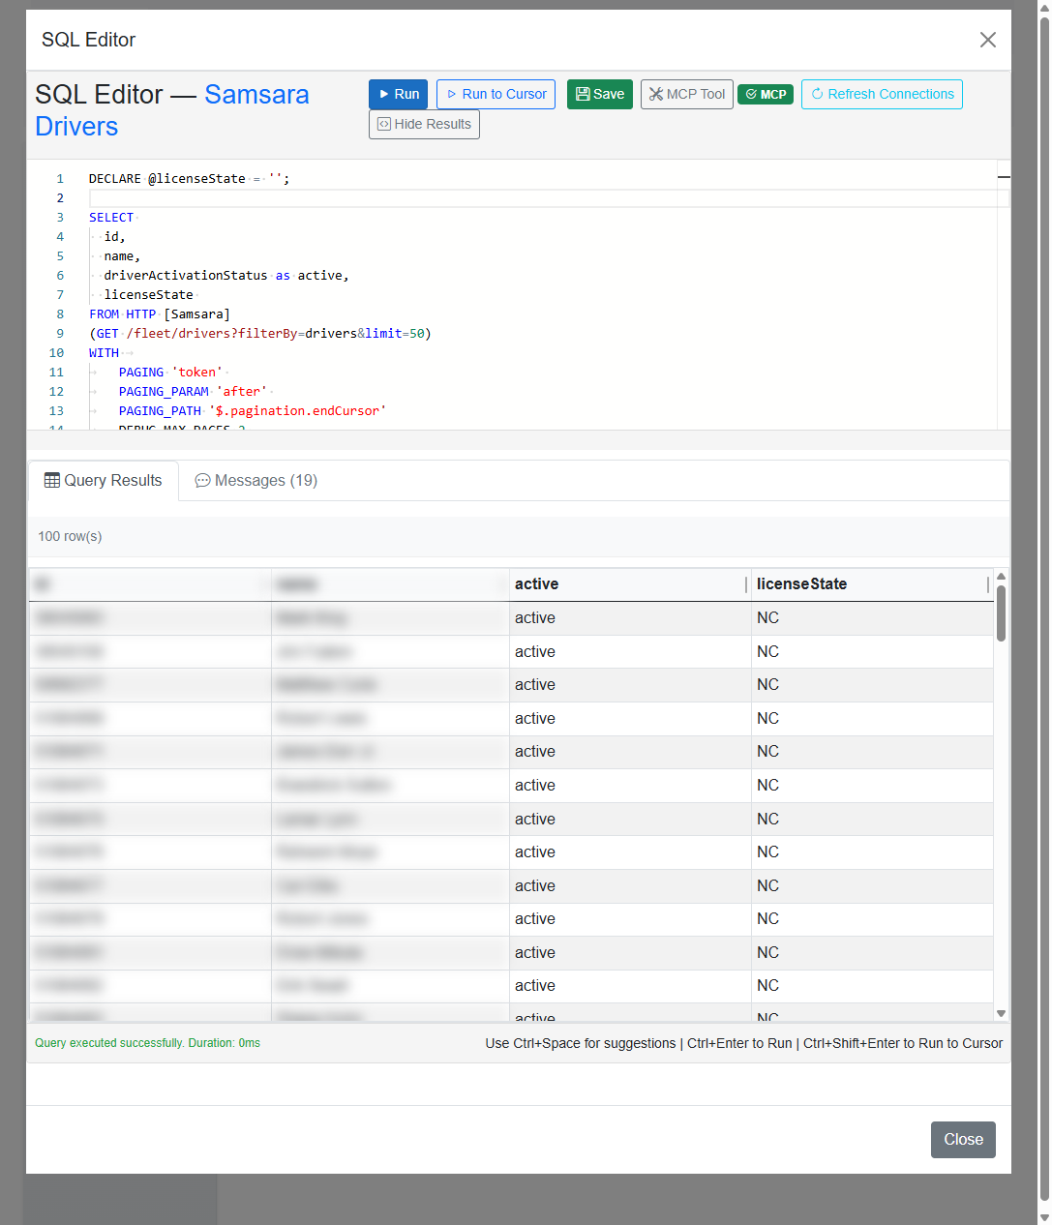This screenshot has height=1225, width=1052.
Task: Click Refresh Connections circular arrow icon
Action: pyautogui.click(x=817, y=94)
